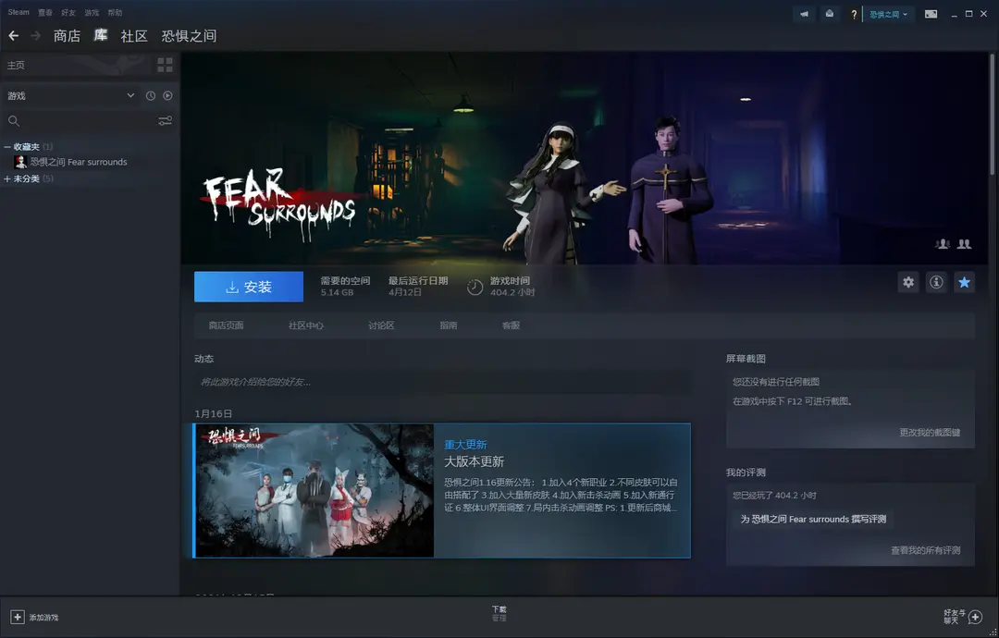Open the 社区中心 link
This screenshot has height=638, width=999.
pos(306,325)
